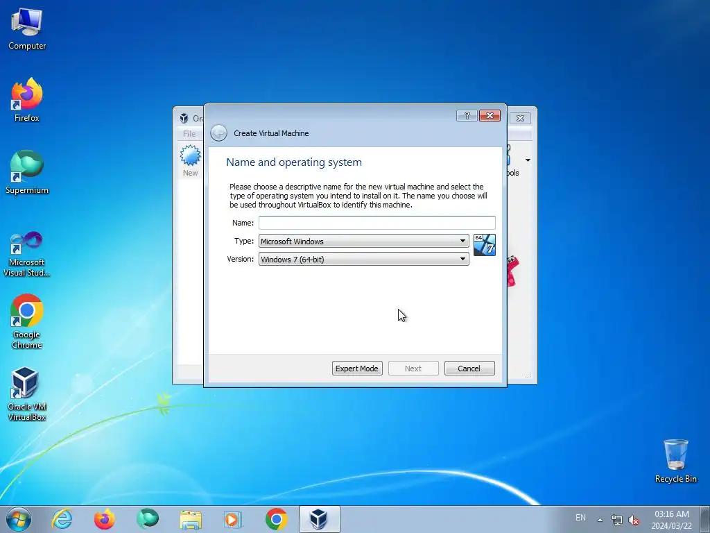710x533 pixels.
Task: Select the Recycle Bin desktop icon
Action: (675, 461)
